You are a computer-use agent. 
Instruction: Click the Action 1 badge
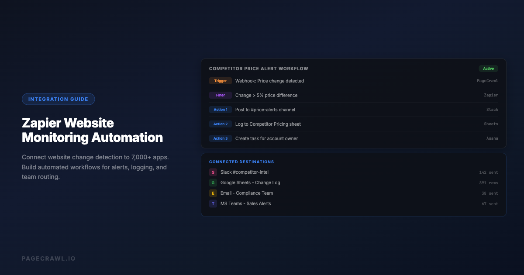221,110
